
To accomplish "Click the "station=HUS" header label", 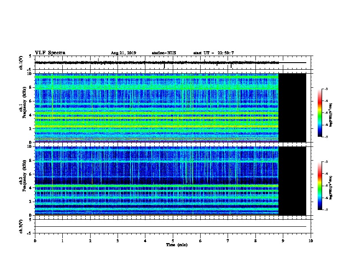I will [x=164, y=53].
